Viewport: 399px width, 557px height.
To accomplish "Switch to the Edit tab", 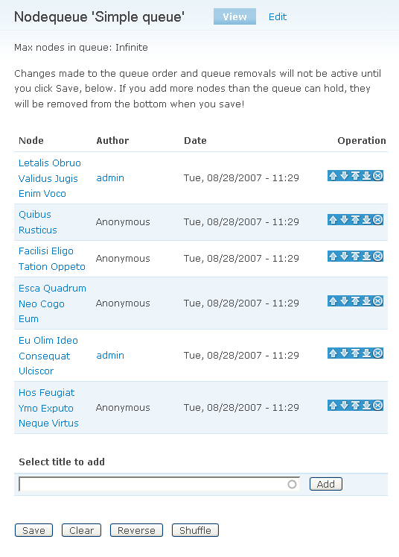I will [x=278, y=16].
